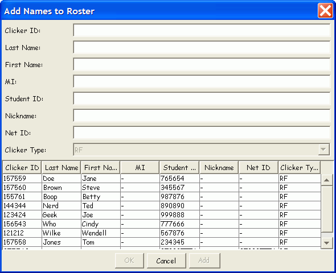Select the Brown last name cell
Image resolution: width=336 pixels, height=273 pixels.
tap(62, 188)
